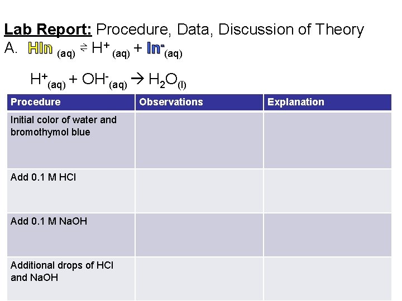Click the Observations cell for the HCl row
The width and height of the screenshot is (402, 301).
tap(199, 191)
